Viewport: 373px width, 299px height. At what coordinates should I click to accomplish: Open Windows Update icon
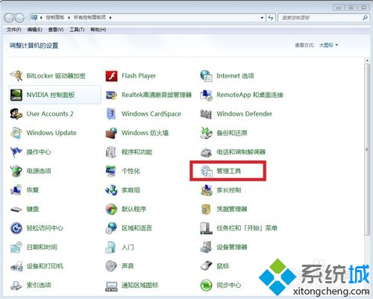point(16,133)
